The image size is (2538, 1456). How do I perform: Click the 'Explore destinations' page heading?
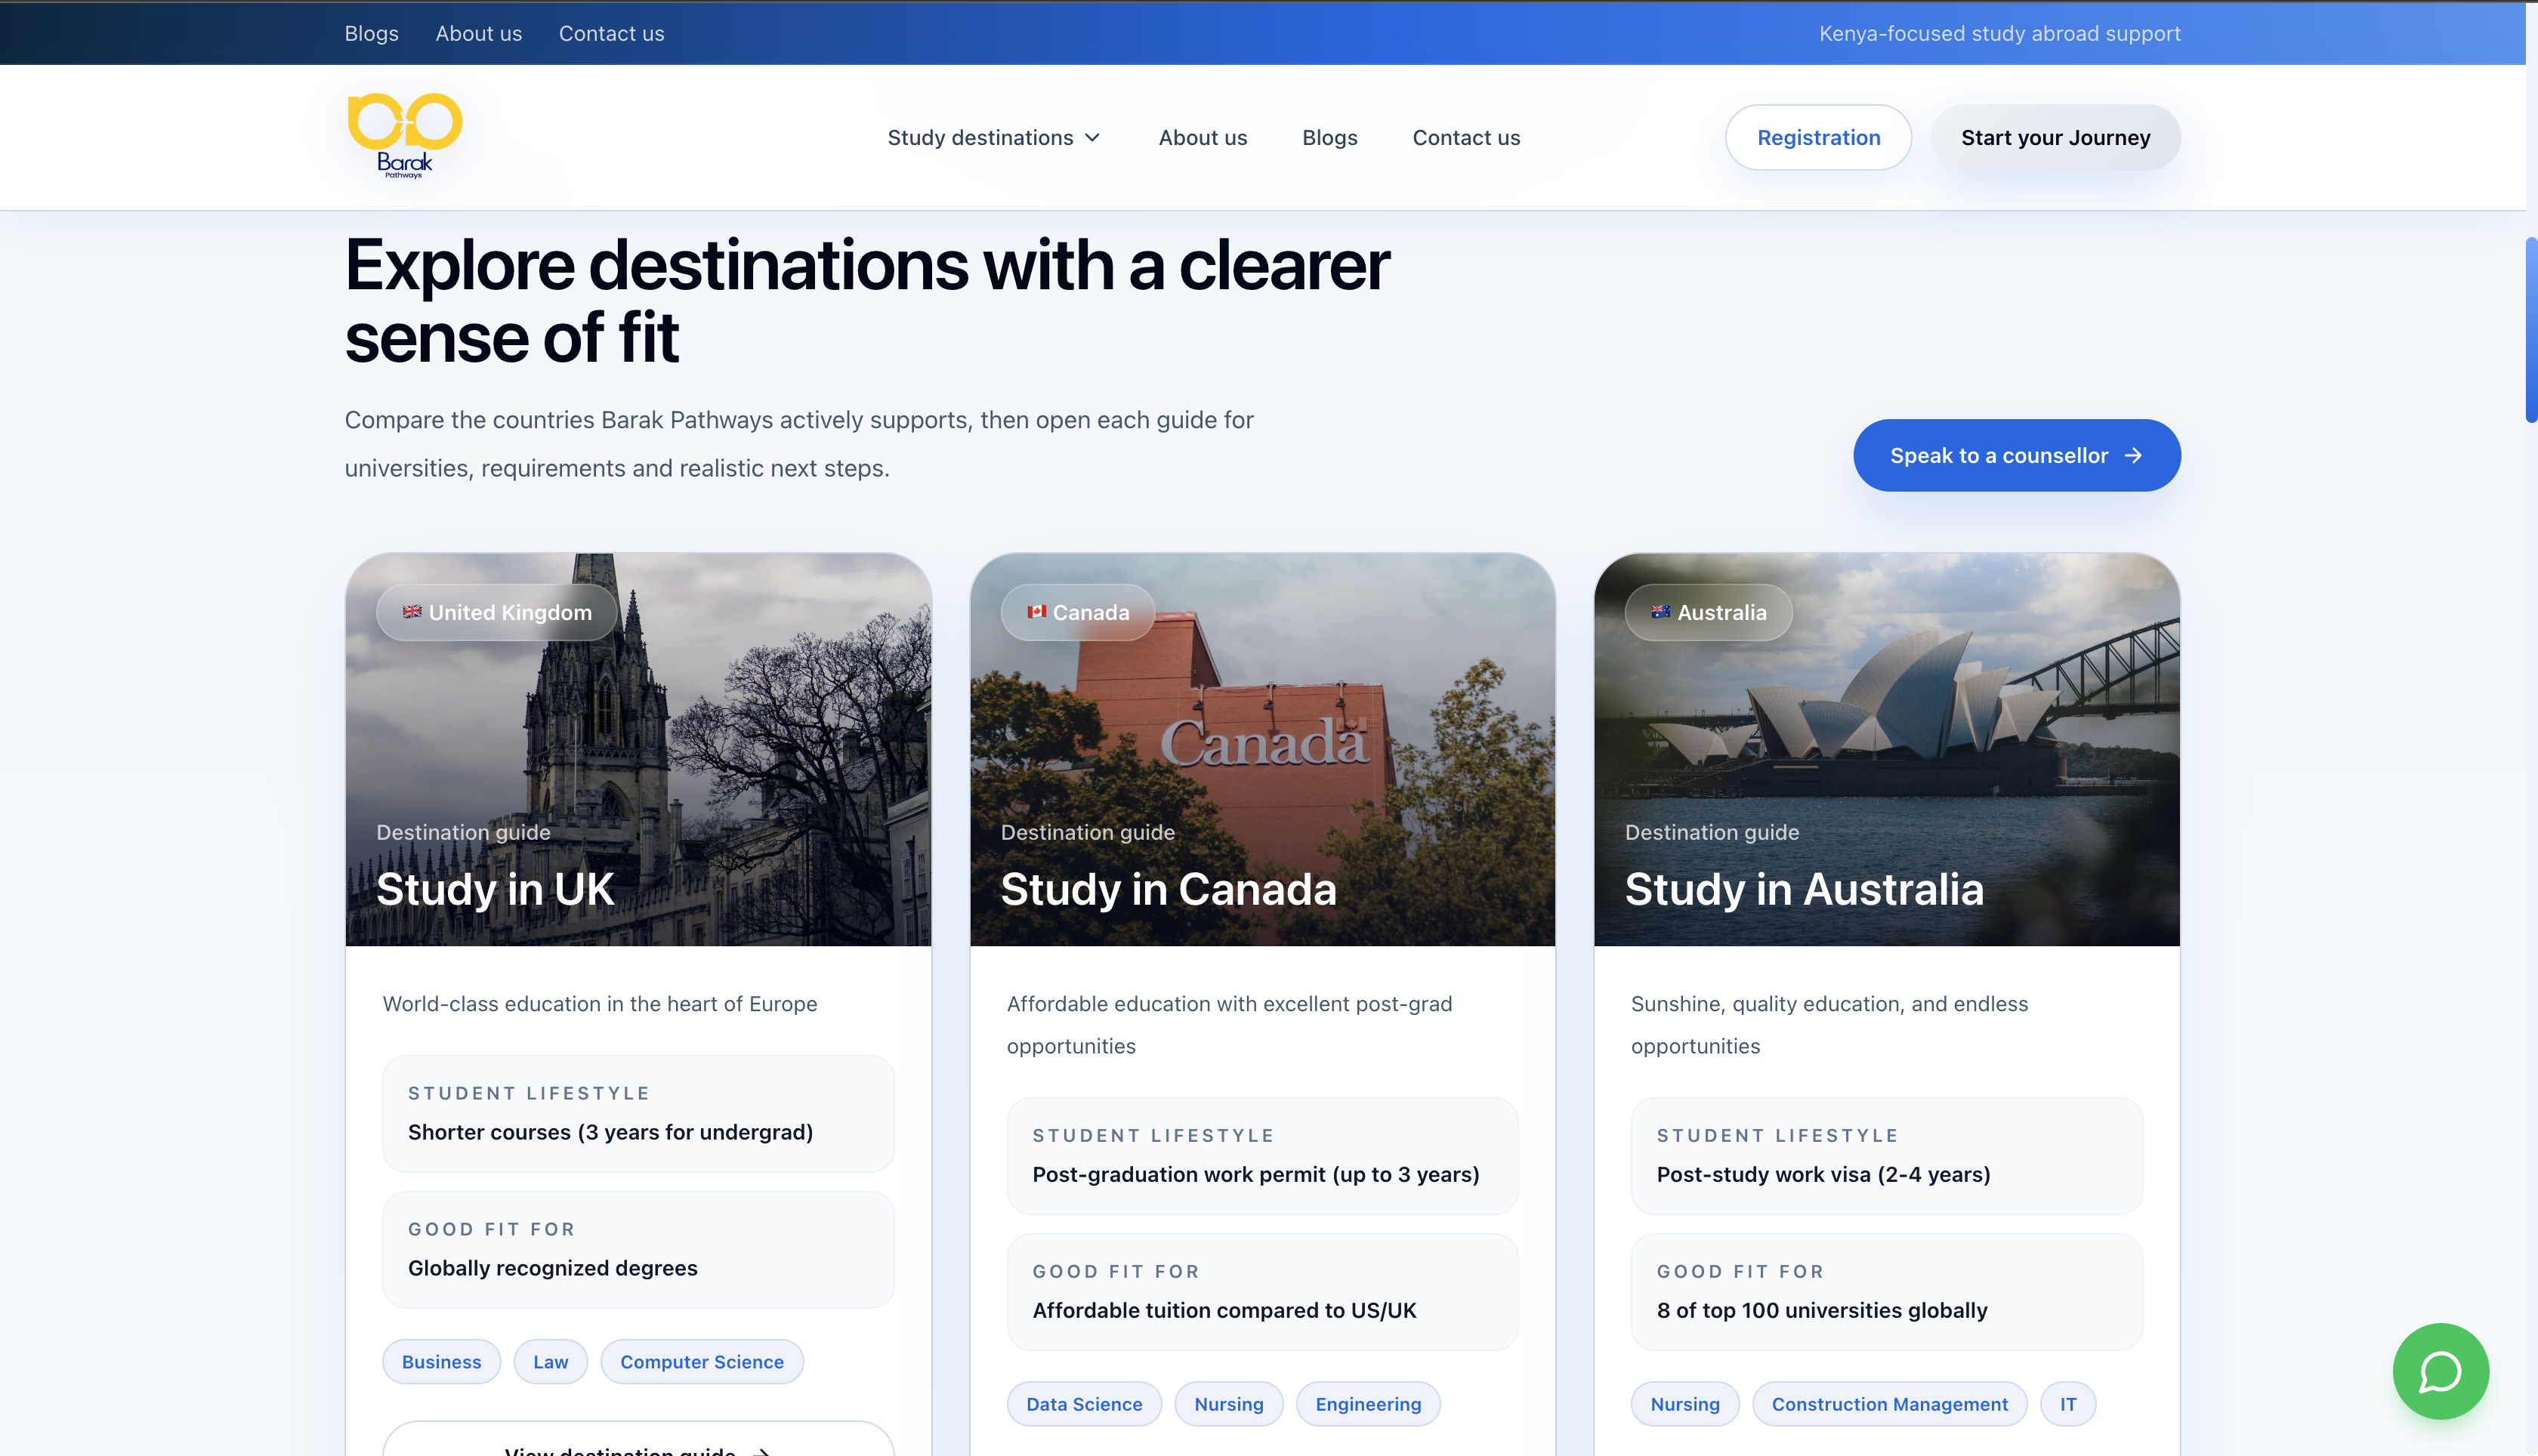(x=868, y=301)
